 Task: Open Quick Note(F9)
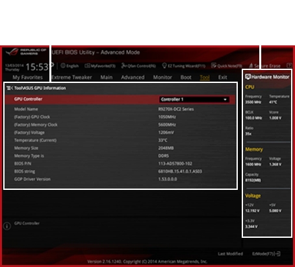click(x=227, y=66)
